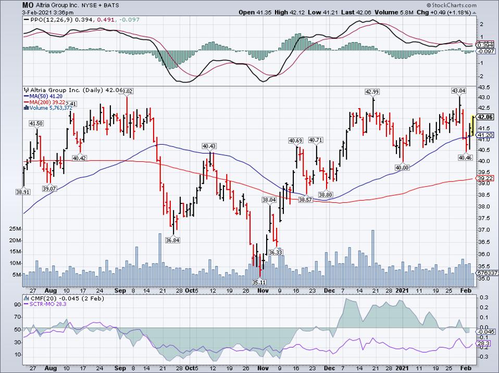Viewport: 499px width, 373px height.
Task: Click the 3-Feb-2021 3:36pm timestamp
Action: pyautogui.click(x=48, y=12)
